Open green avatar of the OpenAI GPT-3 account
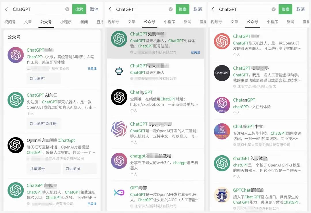This screenshot has width=311, height=213. [x=222, y=163]
